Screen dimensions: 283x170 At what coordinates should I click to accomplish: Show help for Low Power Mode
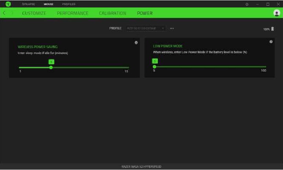tap(271, 42)
